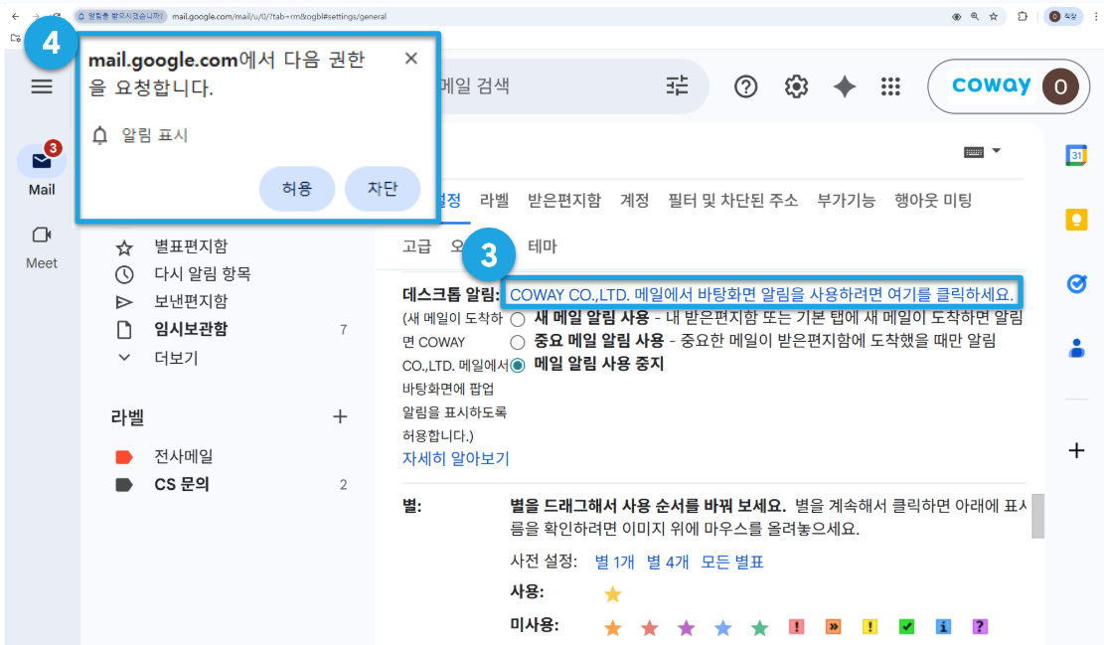
Task: Go back with the browser back arrow
Action: (16, 16)
